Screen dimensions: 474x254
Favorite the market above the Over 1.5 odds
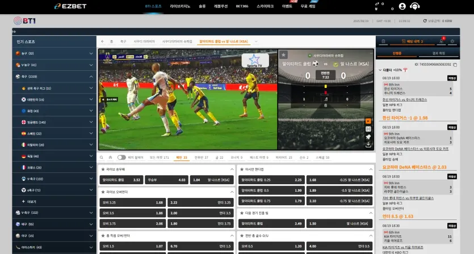103,236
